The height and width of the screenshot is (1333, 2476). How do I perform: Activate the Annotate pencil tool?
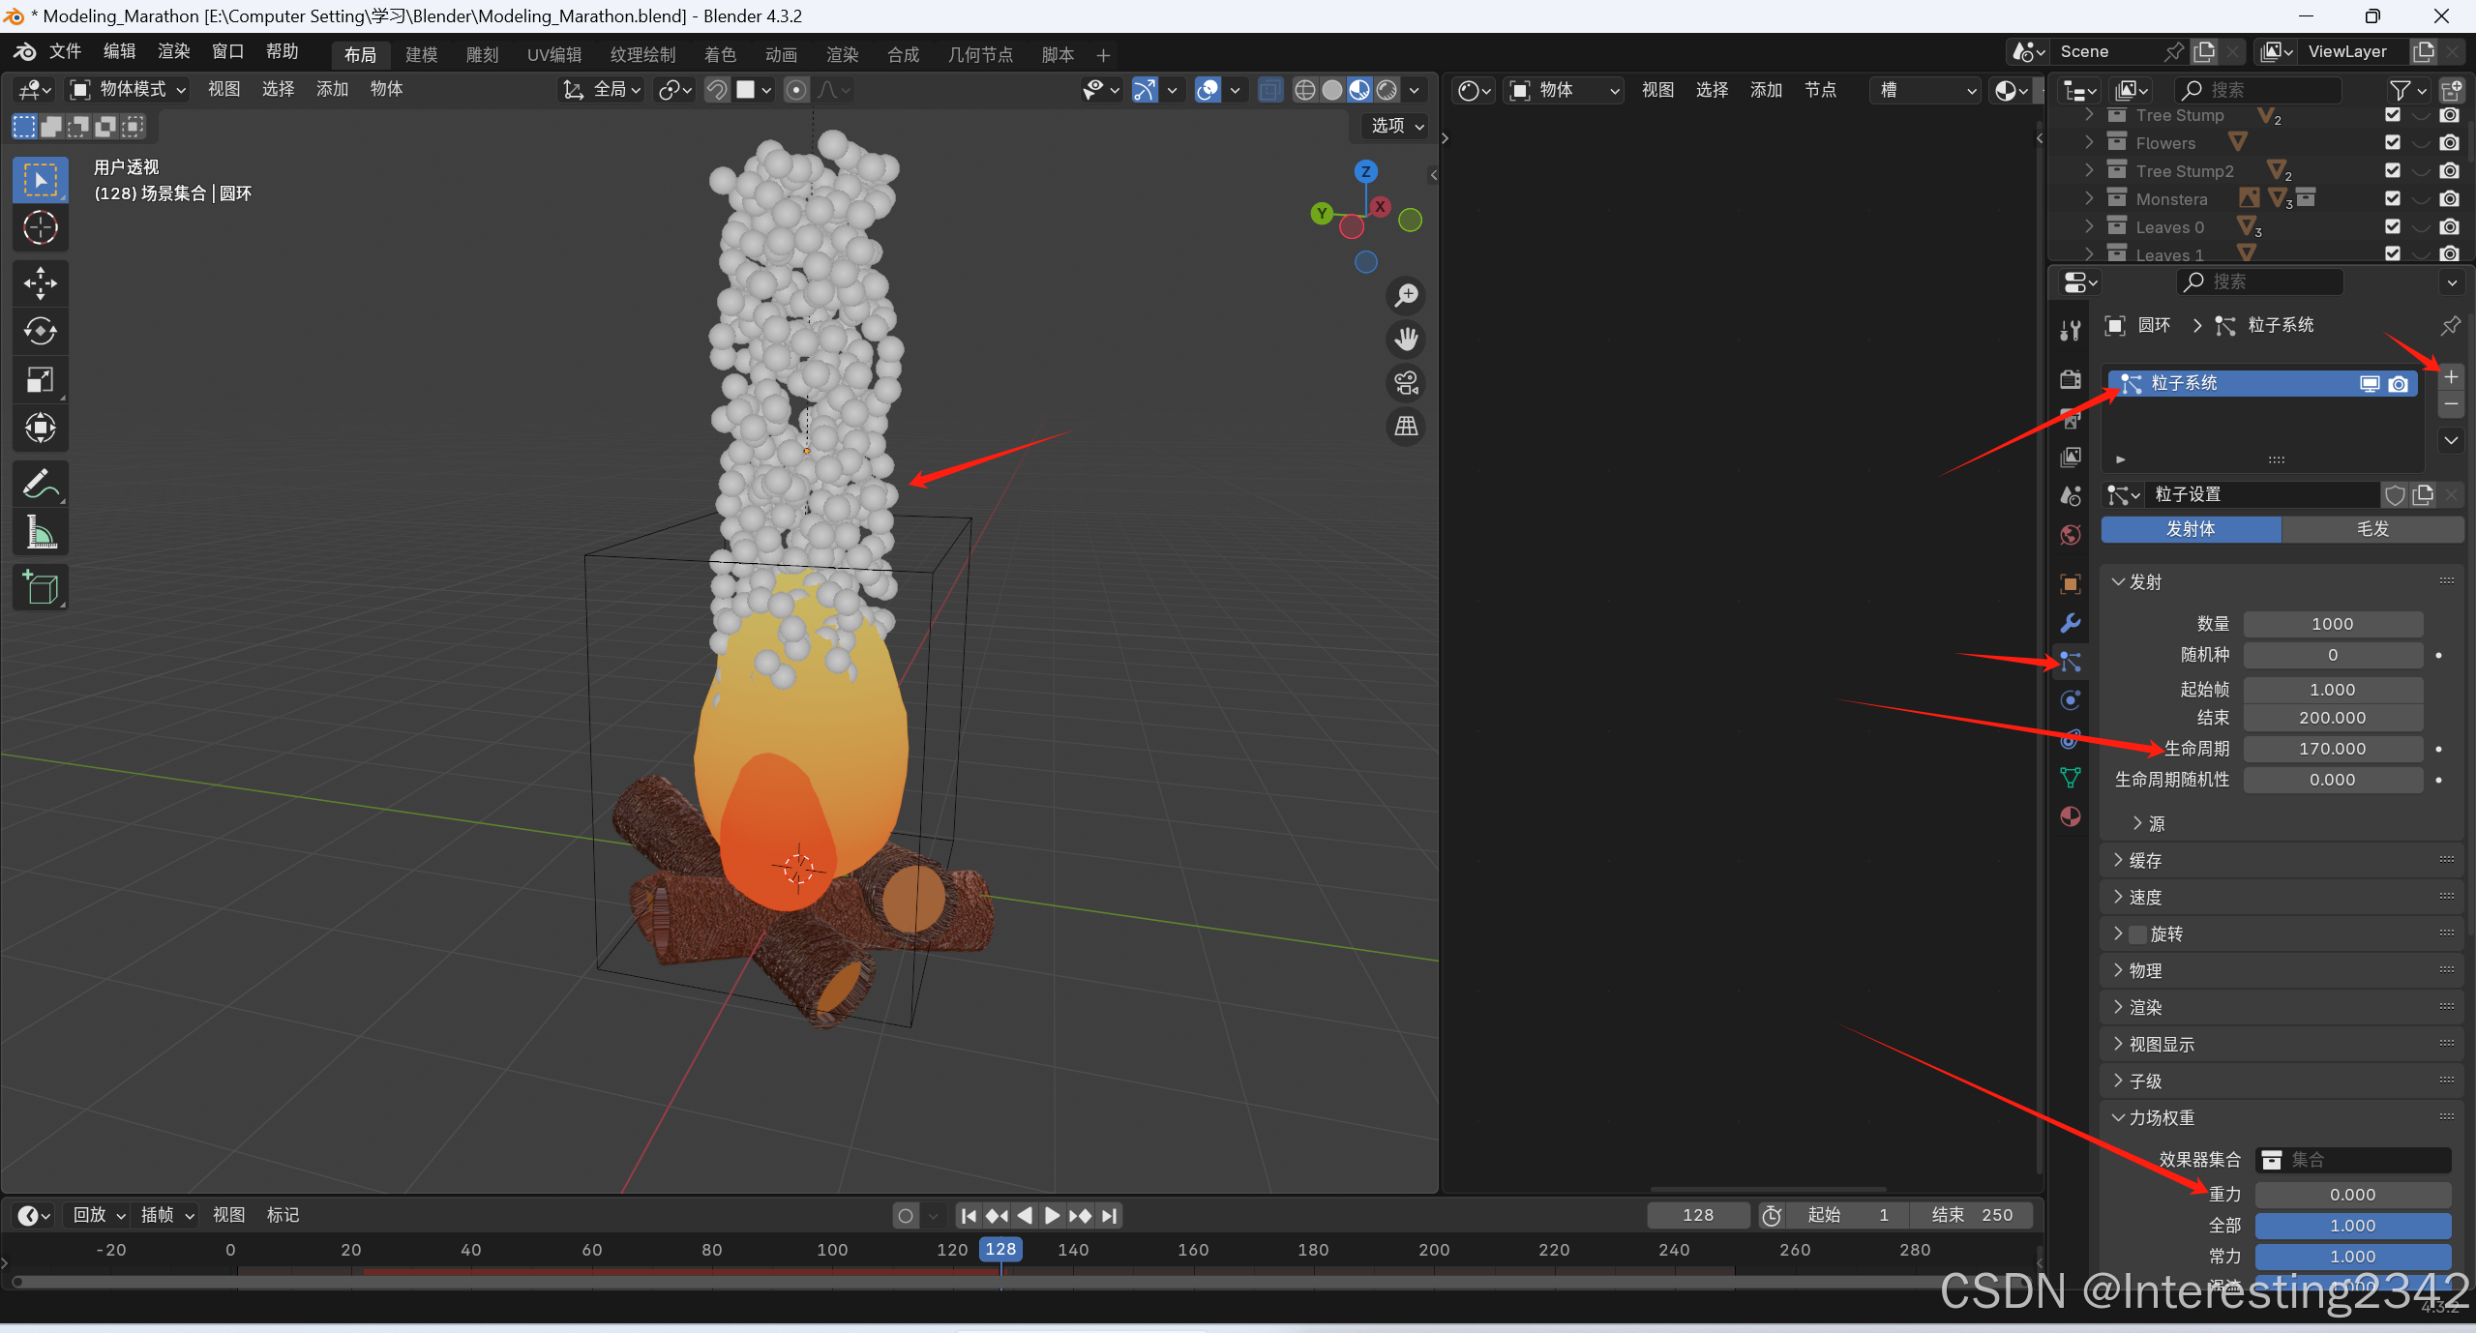[x=40, y=484]
